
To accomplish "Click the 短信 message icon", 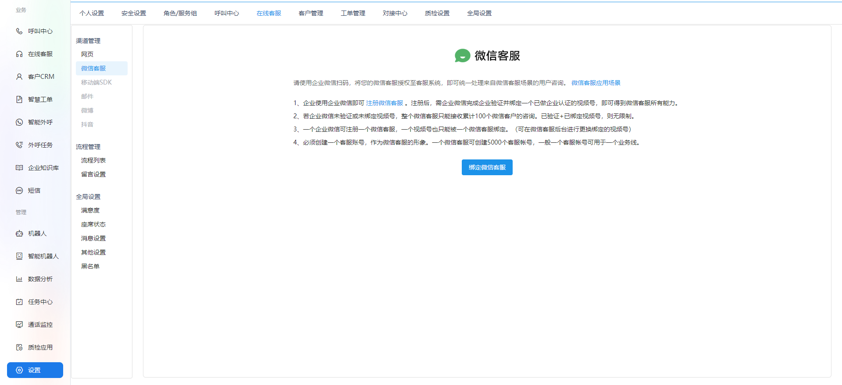I will tap(19, 191).
